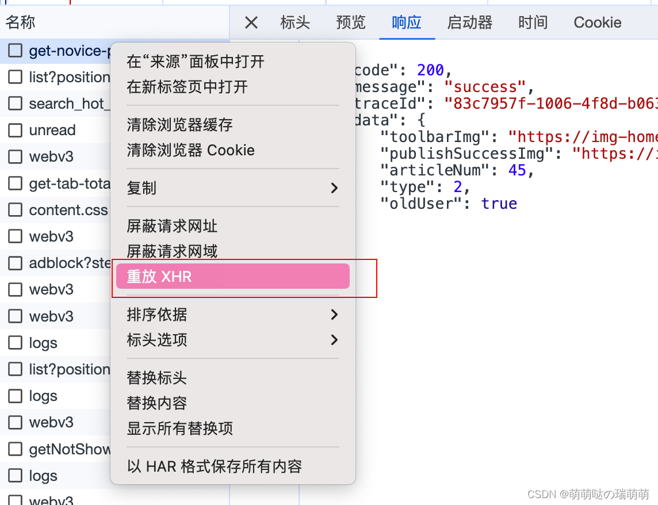Click the X to close the request details panel

tap(251, 23)
